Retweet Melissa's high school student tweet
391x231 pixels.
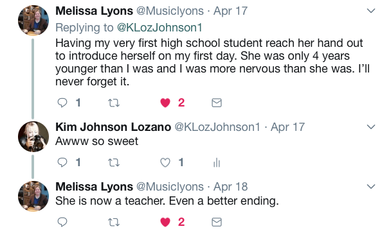(x=114, y=103)
